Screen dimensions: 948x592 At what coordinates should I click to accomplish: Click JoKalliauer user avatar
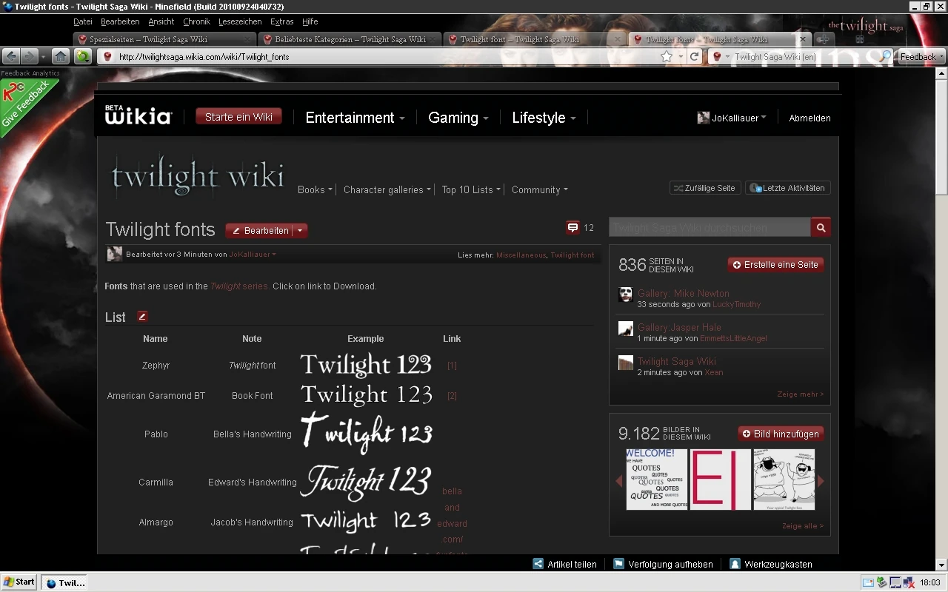coord(704,118)
